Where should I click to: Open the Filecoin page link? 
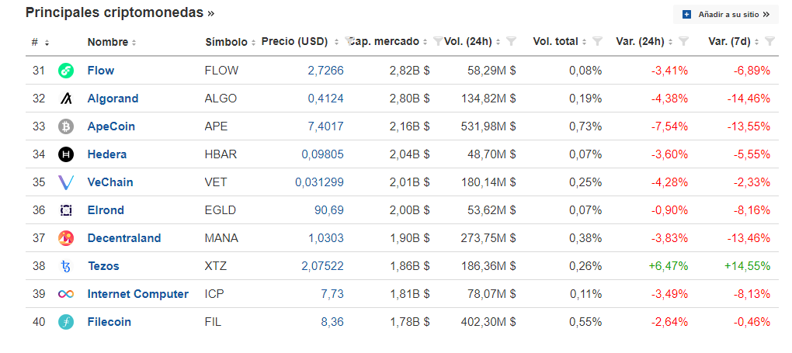[x=109, y=322]
